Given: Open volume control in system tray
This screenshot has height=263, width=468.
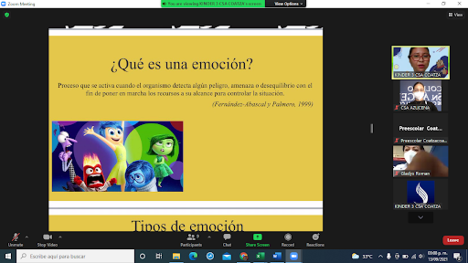Looking at the screenshot, I should pyautogui.click(x=421, y=256).
